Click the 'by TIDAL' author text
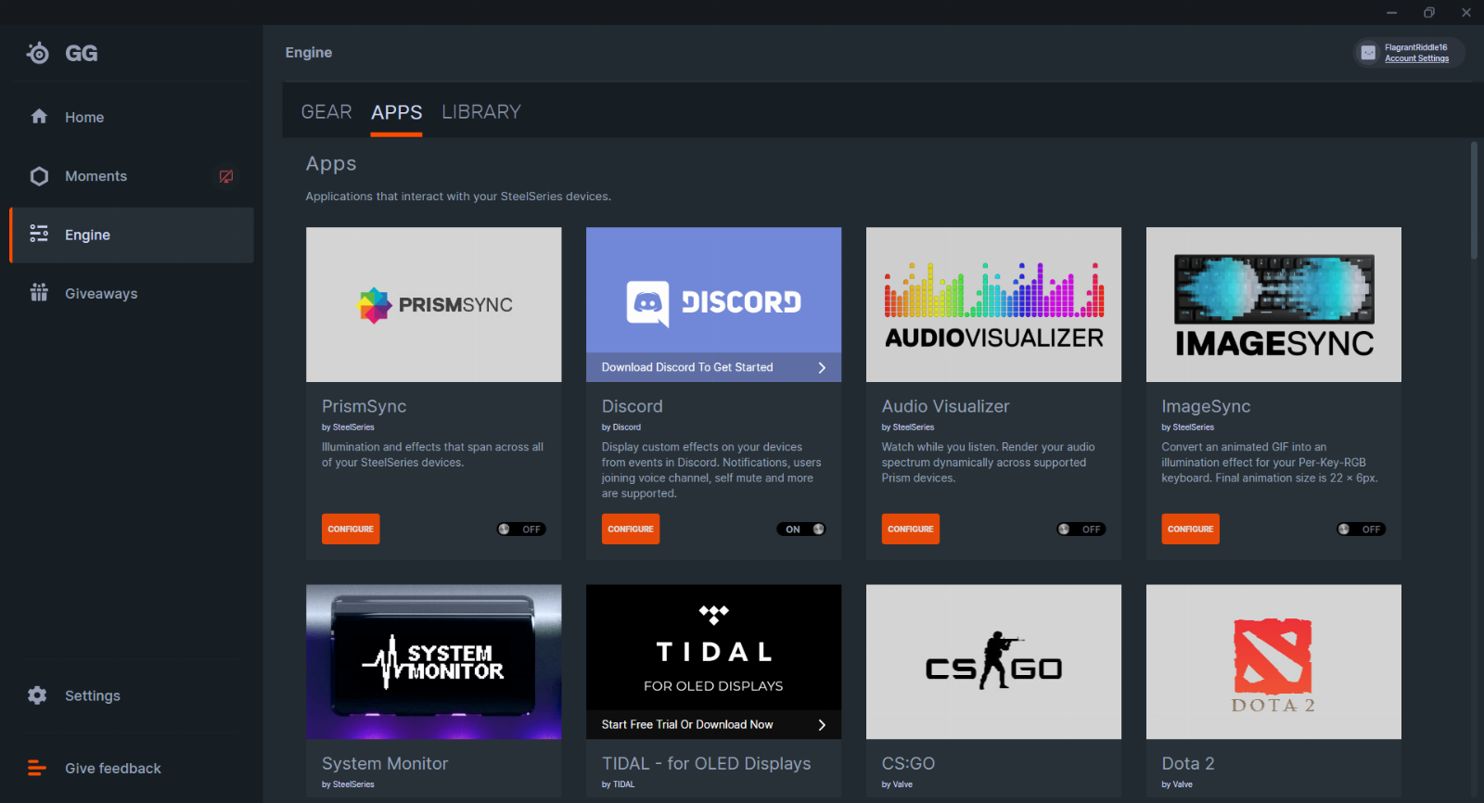Image resolution: width=1484 pixels, height=803 pixels. (618, 784)
